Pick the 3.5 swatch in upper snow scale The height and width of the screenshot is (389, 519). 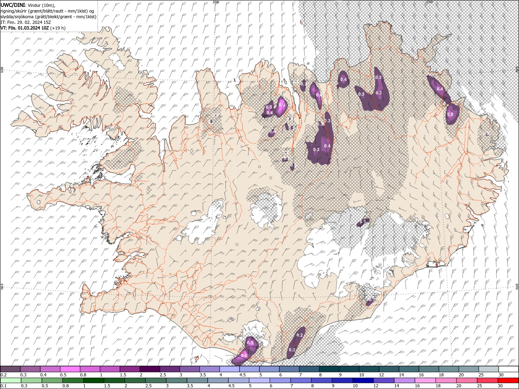pyautogui.click(x=209, y=369)
